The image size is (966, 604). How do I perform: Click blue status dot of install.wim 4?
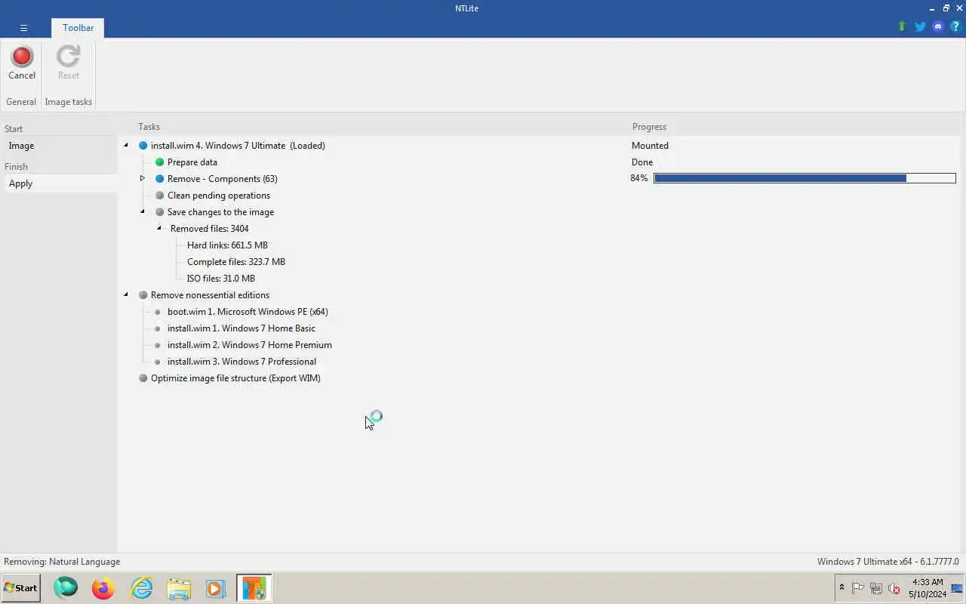coord(143,146)
